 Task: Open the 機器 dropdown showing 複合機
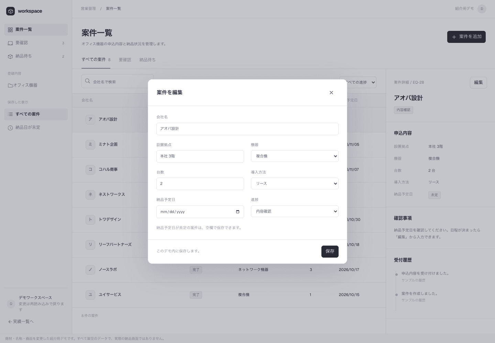coord(295,156)
